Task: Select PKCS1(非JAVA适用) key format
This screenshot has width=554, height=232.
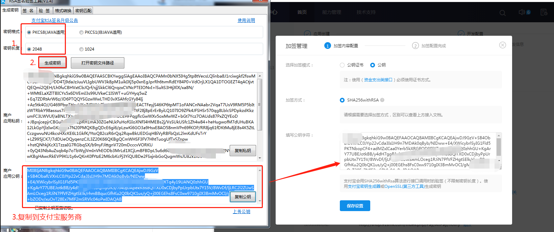Action: [101, 32]
